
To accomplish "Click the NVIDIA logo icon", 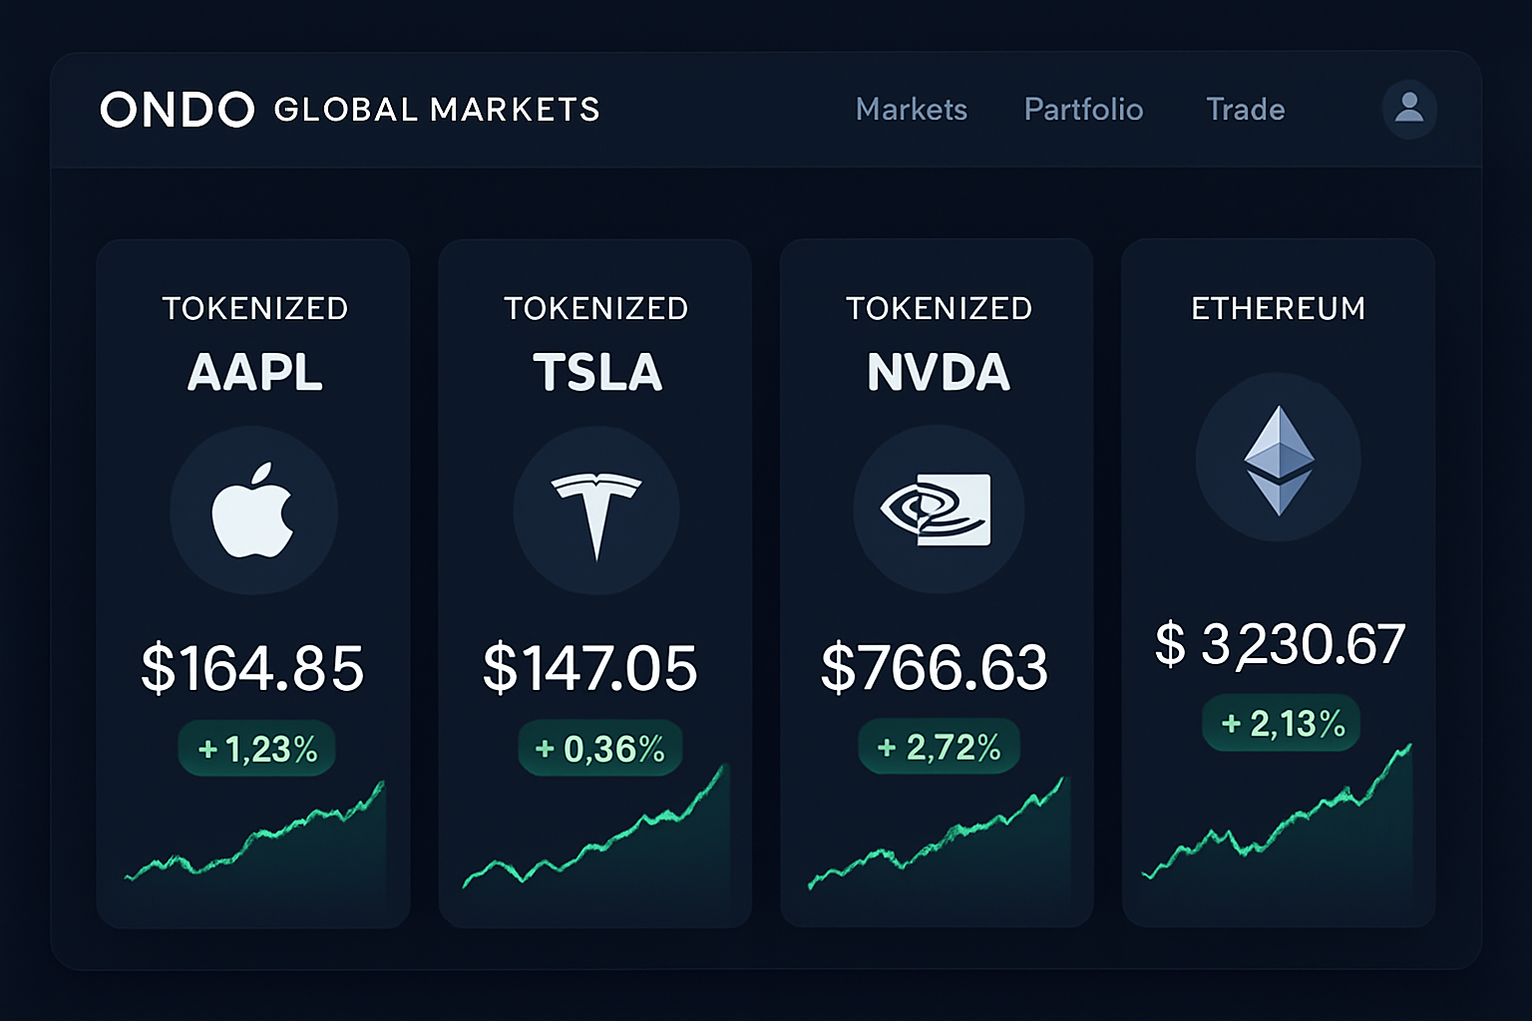I will (x=937, y=510).
